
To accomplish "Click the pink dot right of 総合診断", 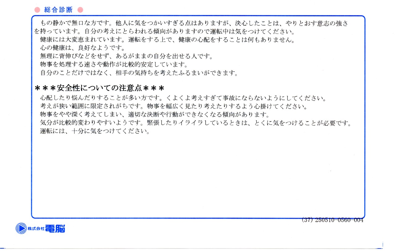I will [x=80, y=10].
